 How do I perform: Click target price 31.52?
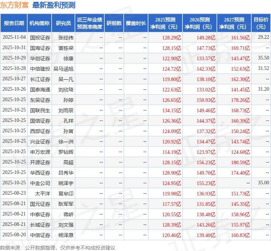(263, 68)
